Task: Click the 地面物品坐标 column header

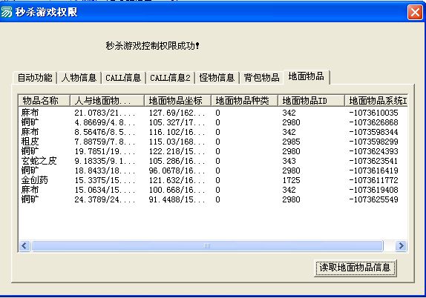Action: (x=177, y=101)
